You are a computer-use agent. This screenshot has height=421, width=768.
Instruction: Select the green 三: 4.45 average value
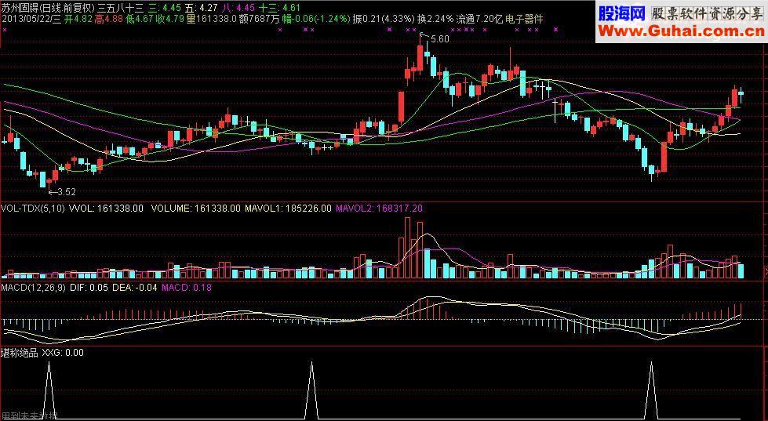pos(165,8)
